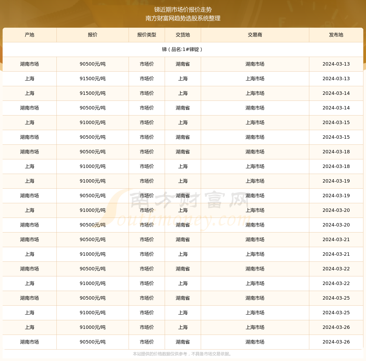The width and height of the screenshot is (366, 361).
Task: Click 湖南省 in the 2024-03-15 row
Action: 183,137
